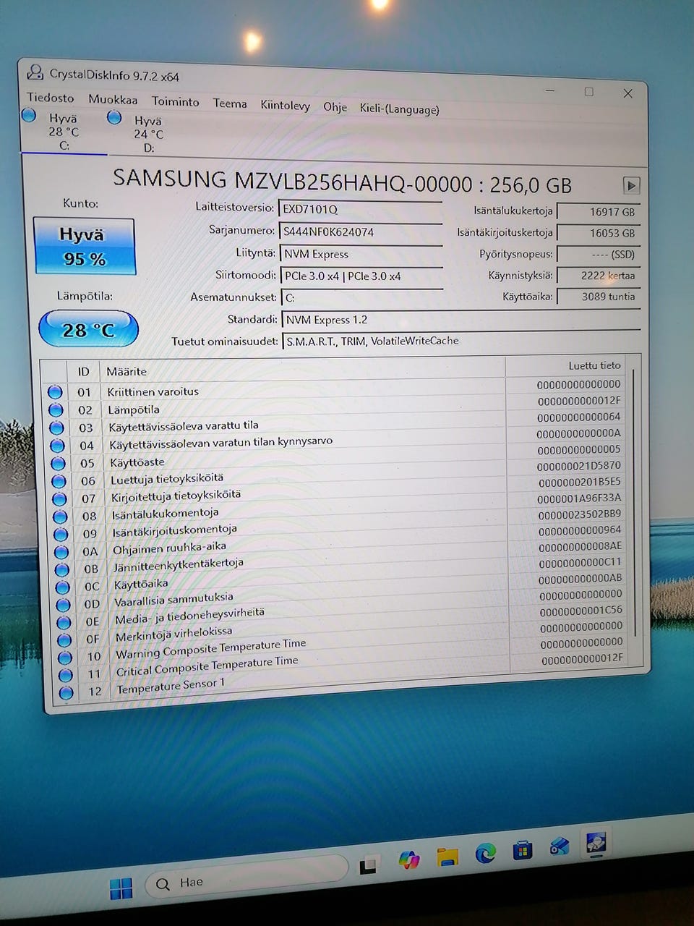Click status orb for Luettuja tietoyksiköitä
Viewport: 694px width, 926px height.
tap(59, 481)
